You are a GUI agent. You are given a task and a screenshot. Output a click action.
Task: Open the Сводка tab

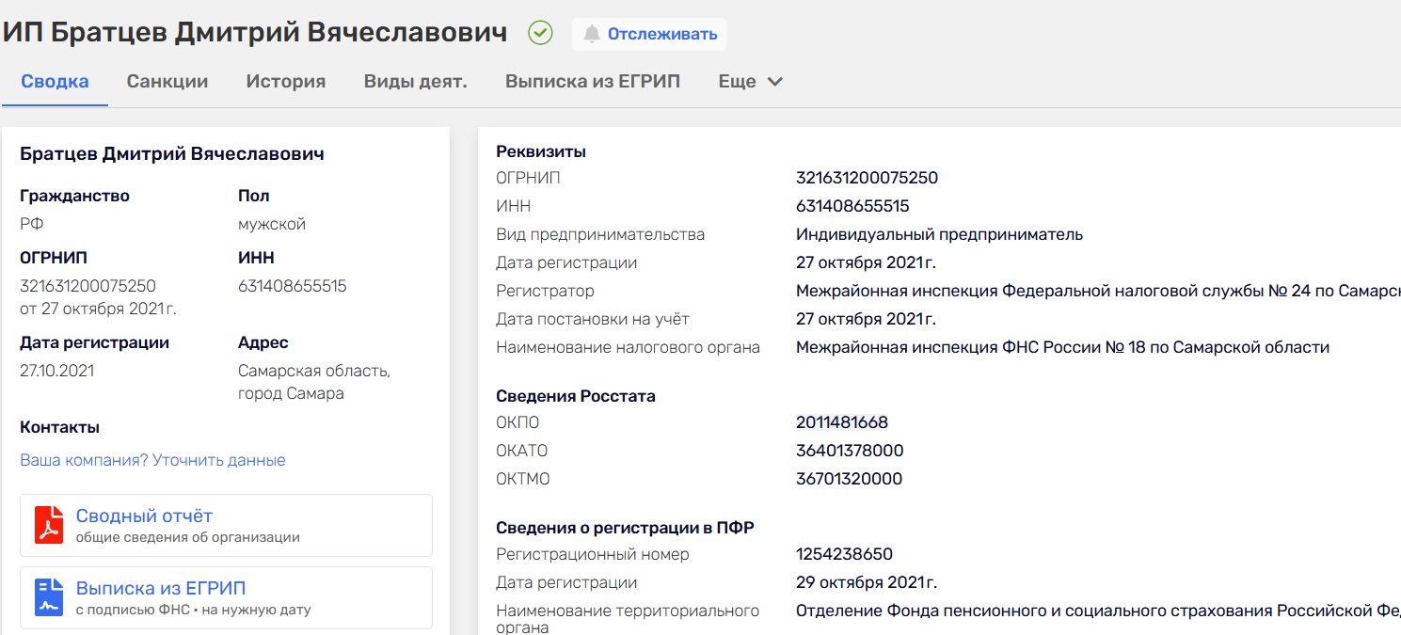(x=55, y=81)
